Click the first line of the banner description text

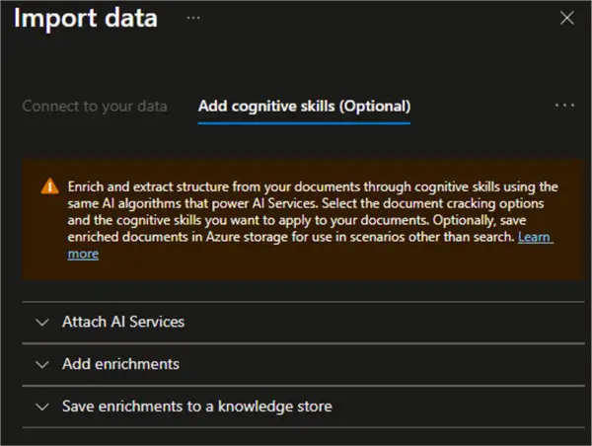tap(313, 186)
